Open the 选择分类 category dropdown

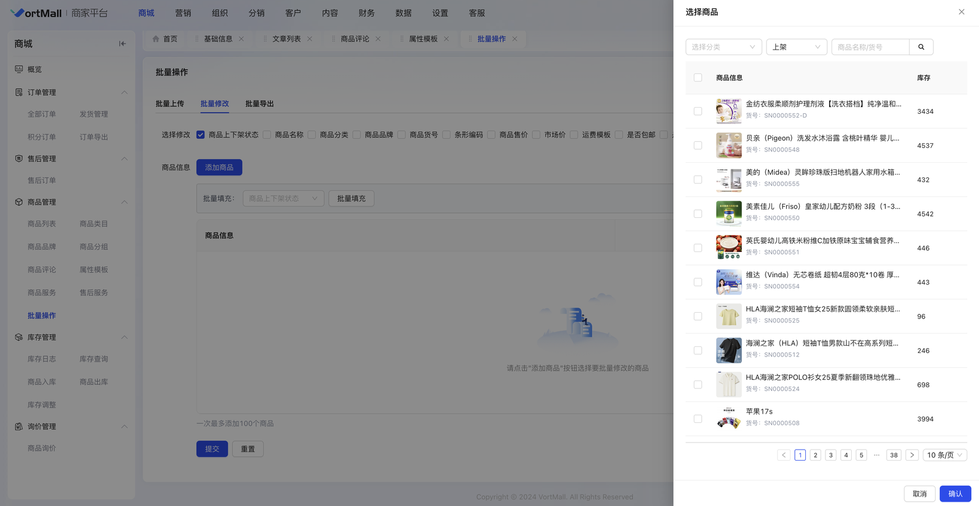[x=723, y=47]
